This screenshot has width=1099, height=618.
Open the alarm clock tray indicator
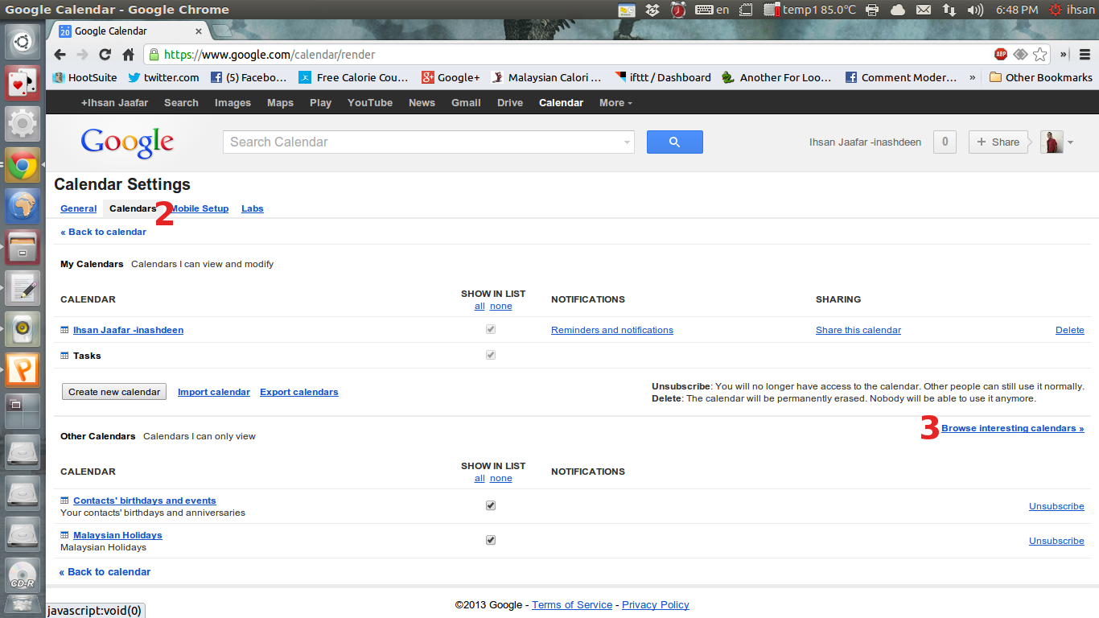(678, 10)
